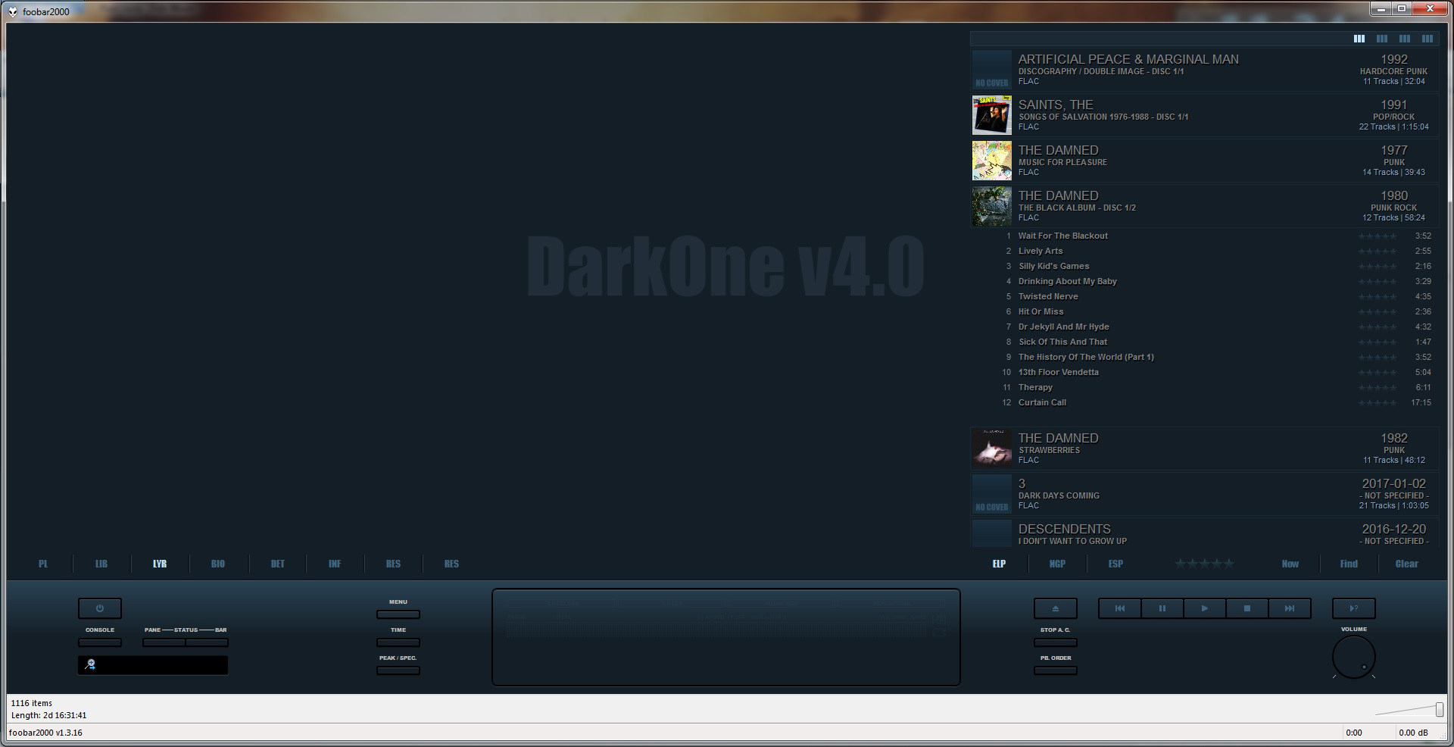Click the power icon button
The width and height of the screenshot is (1454, 747).
click(x=99, y=608)
